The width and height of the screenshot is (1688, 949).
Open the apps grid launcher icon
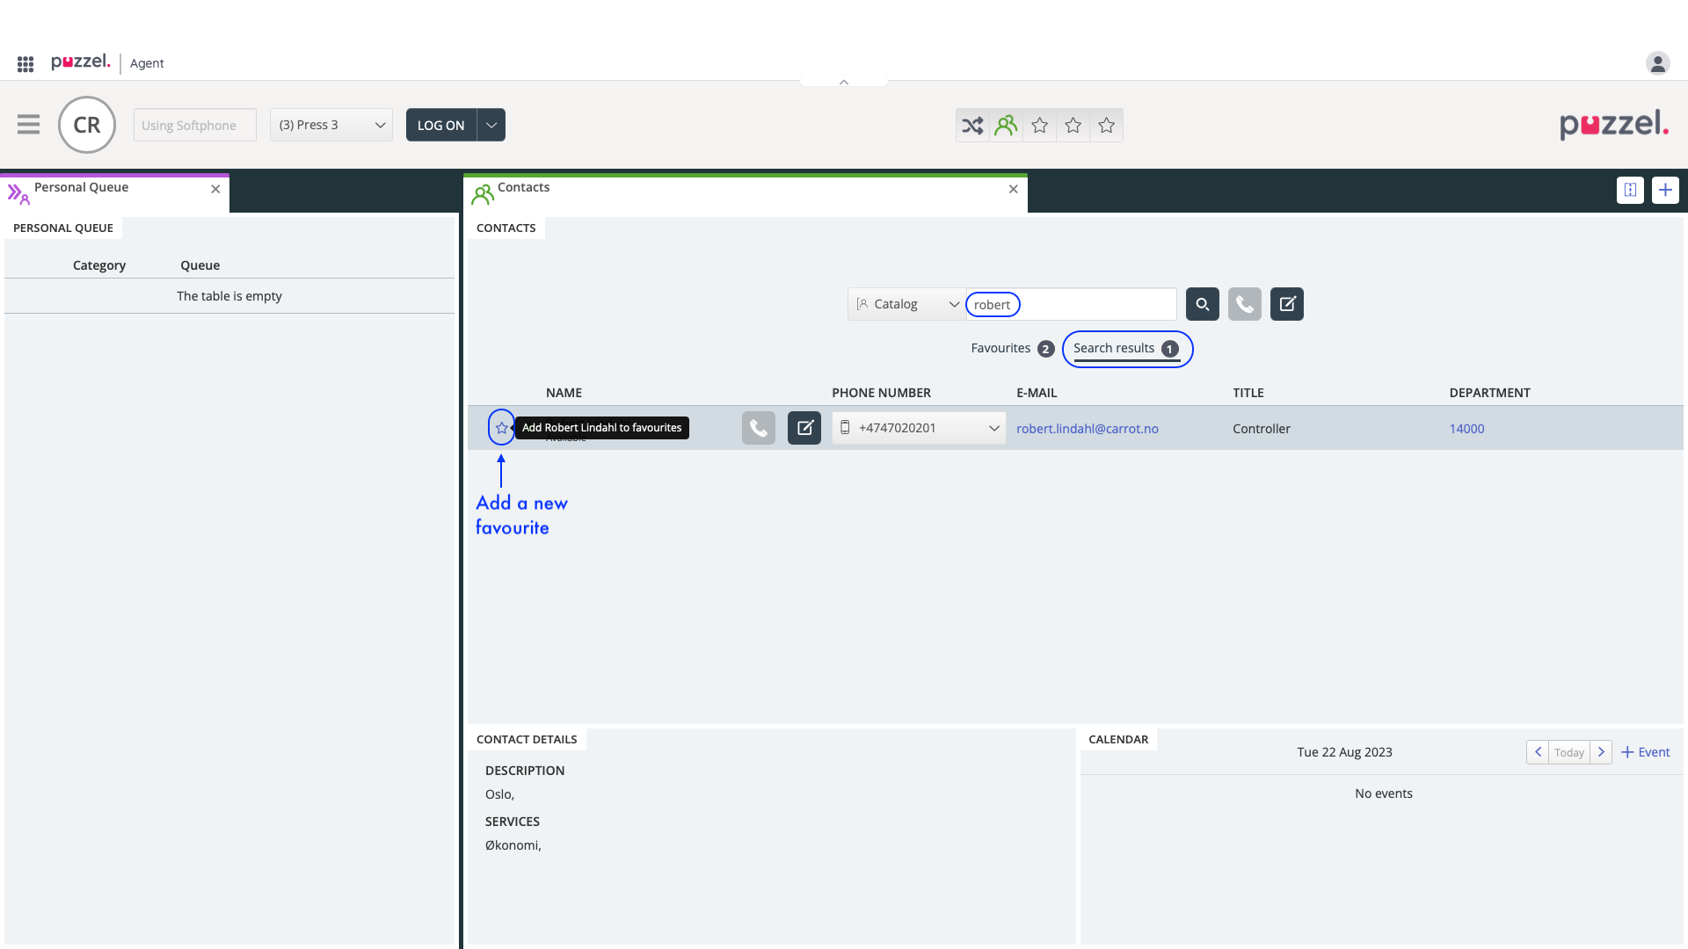25,63
